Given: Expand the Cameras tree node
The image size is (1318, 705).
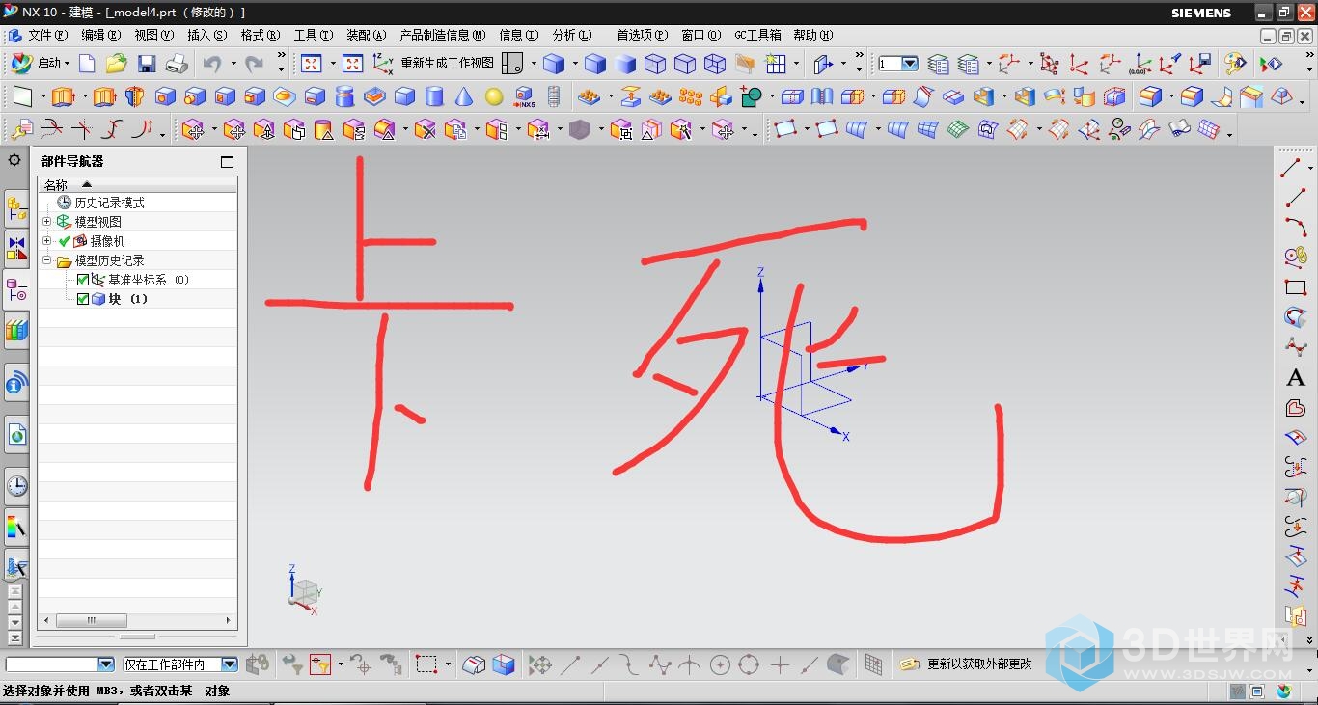Looking at the screenshot, I should pyautogui.click(x=46, y=241).
